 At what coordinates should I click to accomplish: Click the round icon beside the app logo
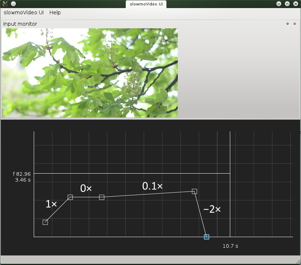(x=12, y=4)
